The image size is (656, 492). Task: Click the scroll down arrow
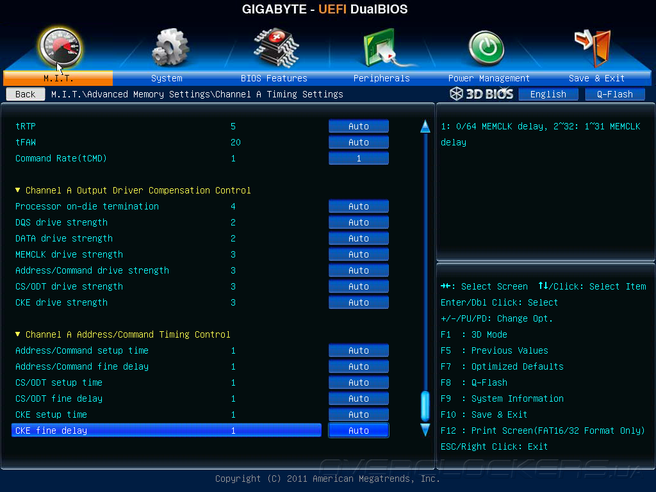click(425, 430)
